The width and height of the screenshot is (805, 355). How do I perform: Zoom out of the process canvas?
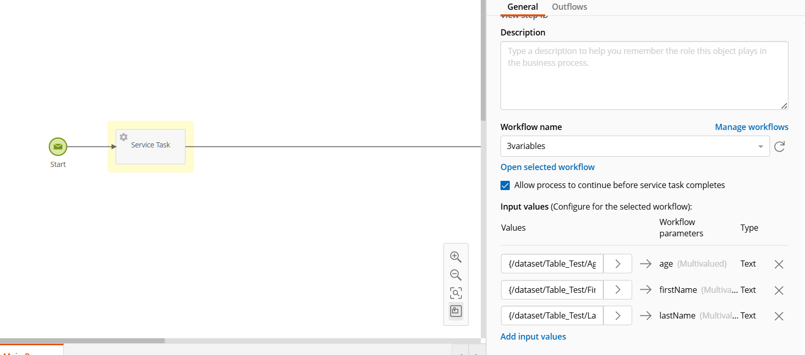pyautogui.click(x=455, y=274)
